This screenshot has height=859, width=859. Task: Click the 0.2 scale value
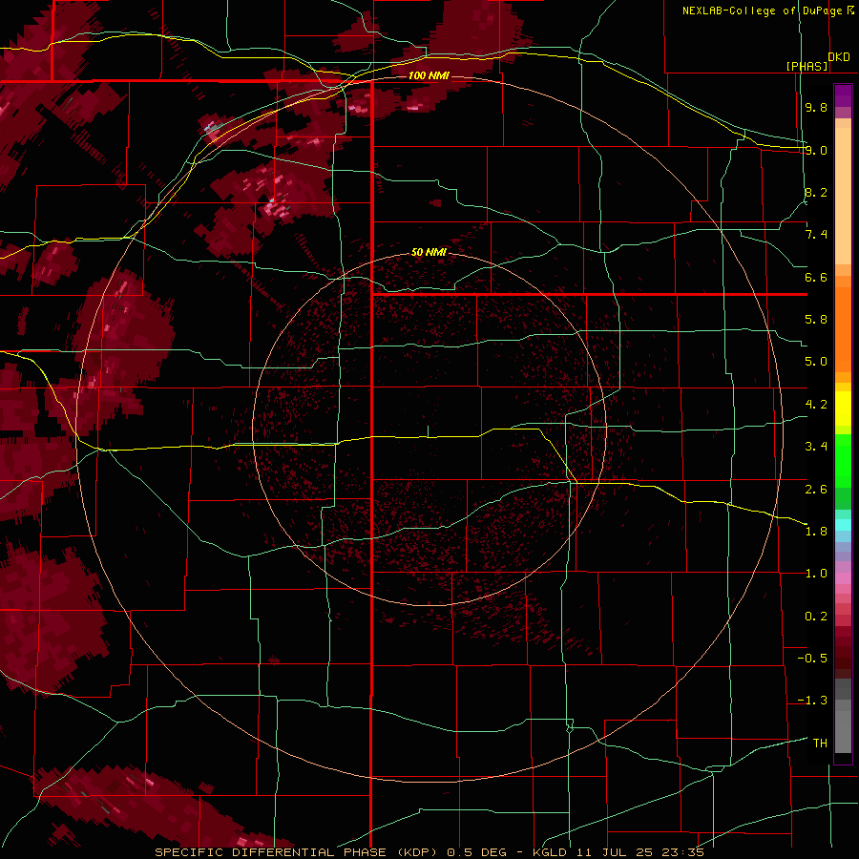pos(816,617)
